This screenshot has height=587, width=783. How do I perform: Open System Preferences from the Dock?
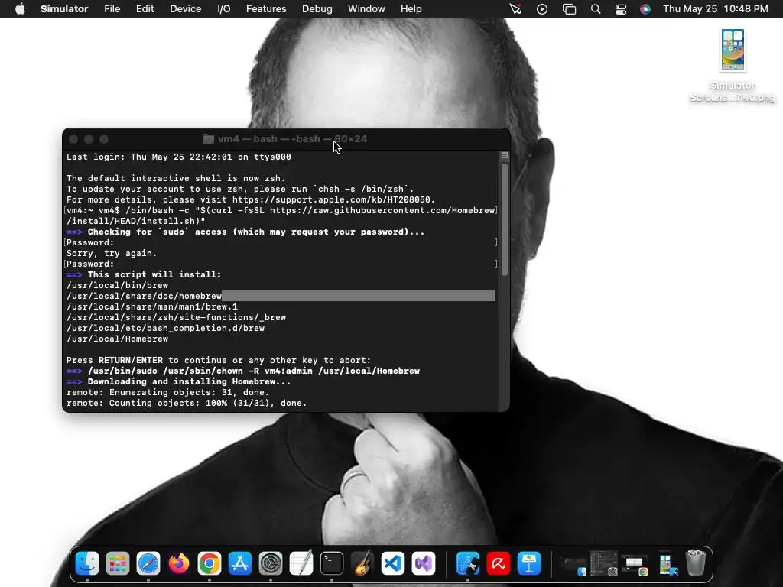click(271, 563)
